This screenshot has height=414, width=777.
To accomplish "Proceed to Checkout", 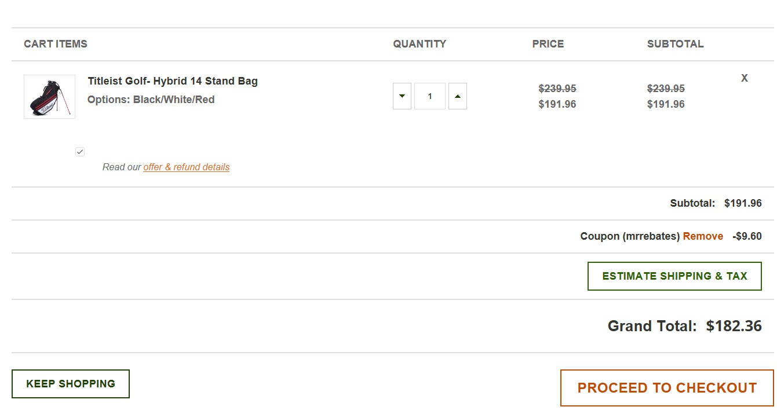I will pos(667,388).
